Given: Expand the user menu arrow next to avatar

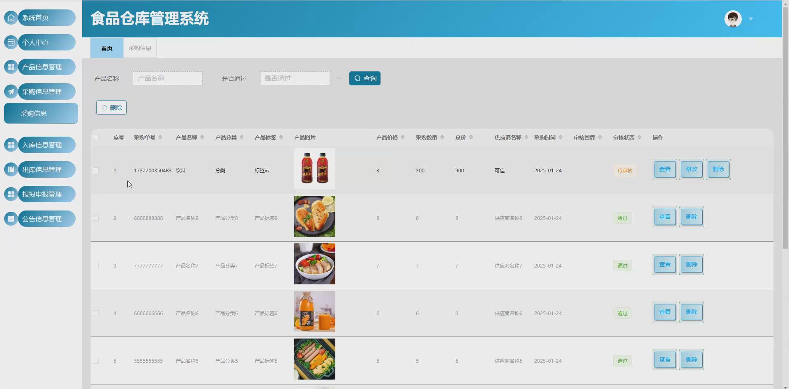Looking at the screenshot, I should 751,19.
